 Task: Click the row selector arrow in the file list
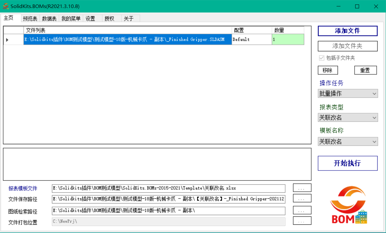pyautogui.click(x=6, y=39)
